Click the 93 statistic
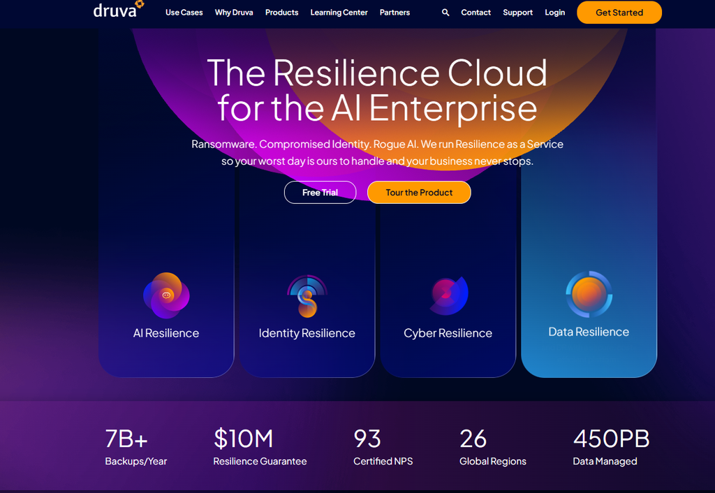 pos(367,439)
